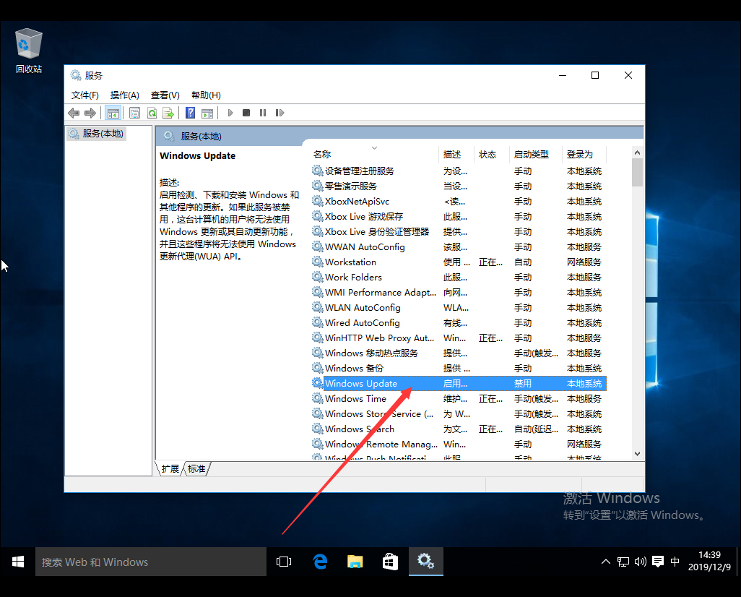This screenshot has height=597, width=741.
Task: Click the Start Service playback icon
Action: tap(230, 113)
